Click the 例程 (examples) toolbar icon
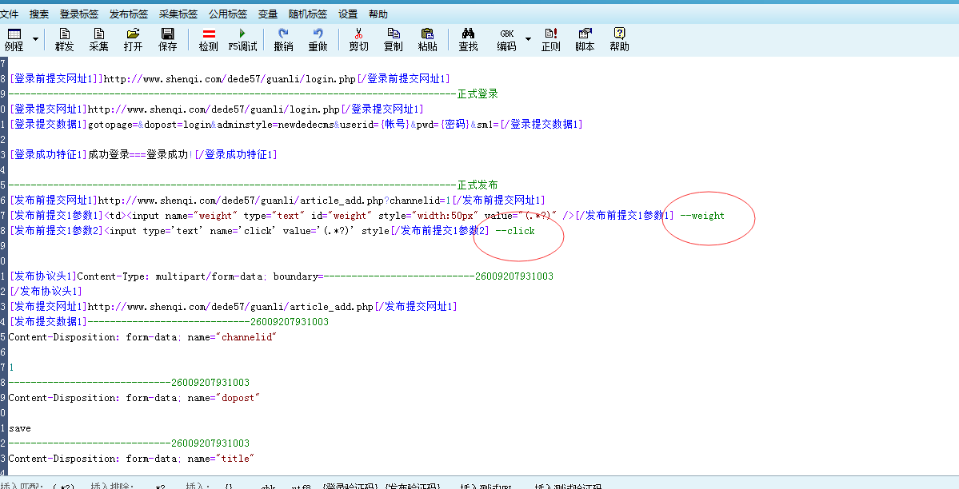 pyautogui.click(x=14, y=39)
